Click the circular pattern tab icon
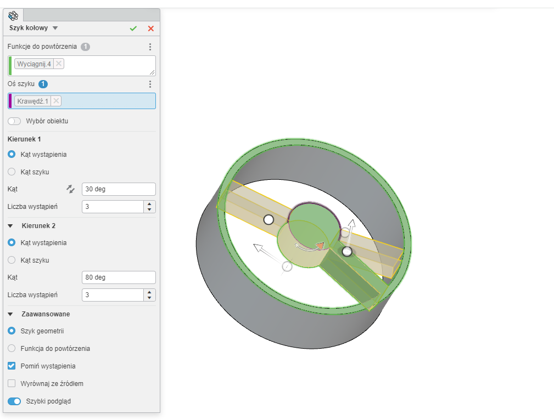Image resolution: width=554 pixels, height=420 pixels. tap(14, 15)
